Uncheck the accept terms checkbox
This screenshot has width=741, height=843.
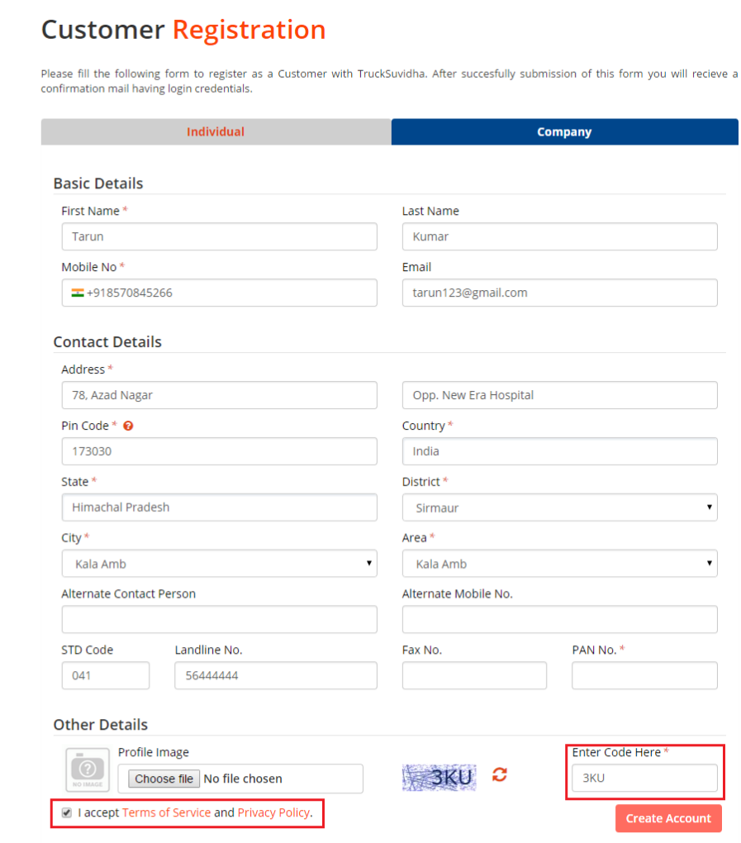pos(67,813)
